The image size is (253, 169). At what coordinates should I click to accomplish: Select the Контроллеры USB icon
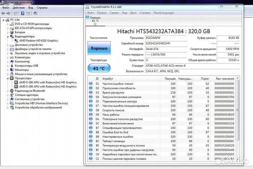[12, 66]
